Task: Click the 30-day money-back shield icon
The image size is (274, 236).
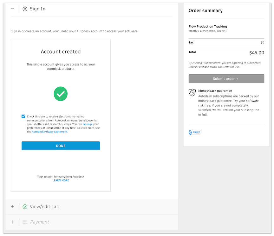Action: [192, 92]
